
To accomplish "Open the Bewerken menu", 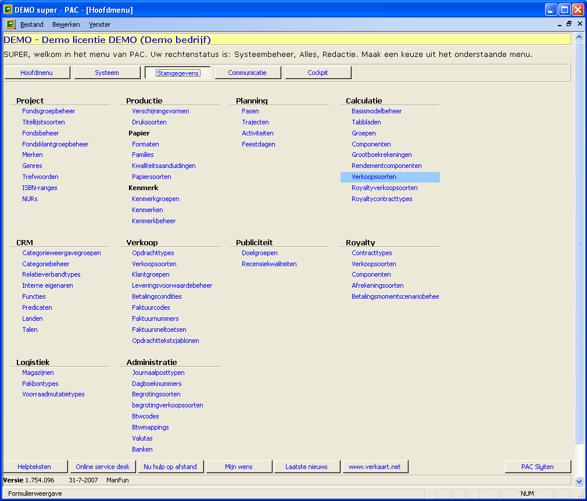I will (66, 25).
